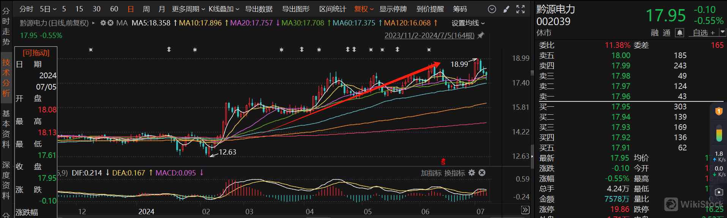Viewport: 727px width, 218px height.
Task: Open 技术分析 side tab
Action: pos(6,78)
